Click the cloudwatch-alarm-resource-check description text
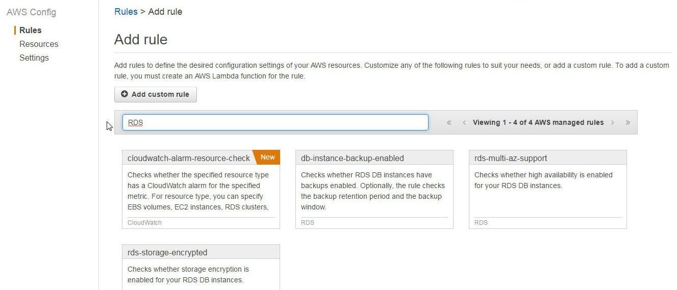Viewport: 677px width, 290px height. (x=198, y=191)
